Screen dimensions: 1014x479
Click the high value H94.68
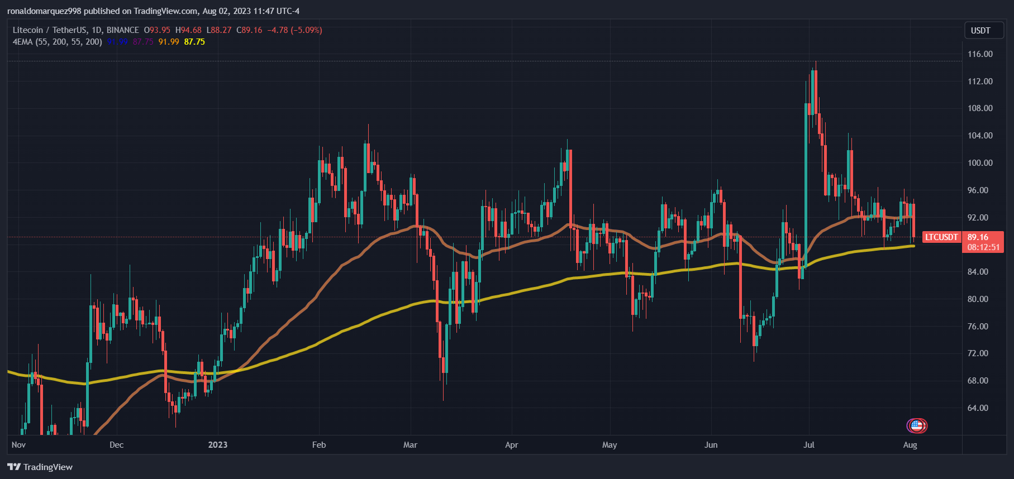[x=188, y=30]
